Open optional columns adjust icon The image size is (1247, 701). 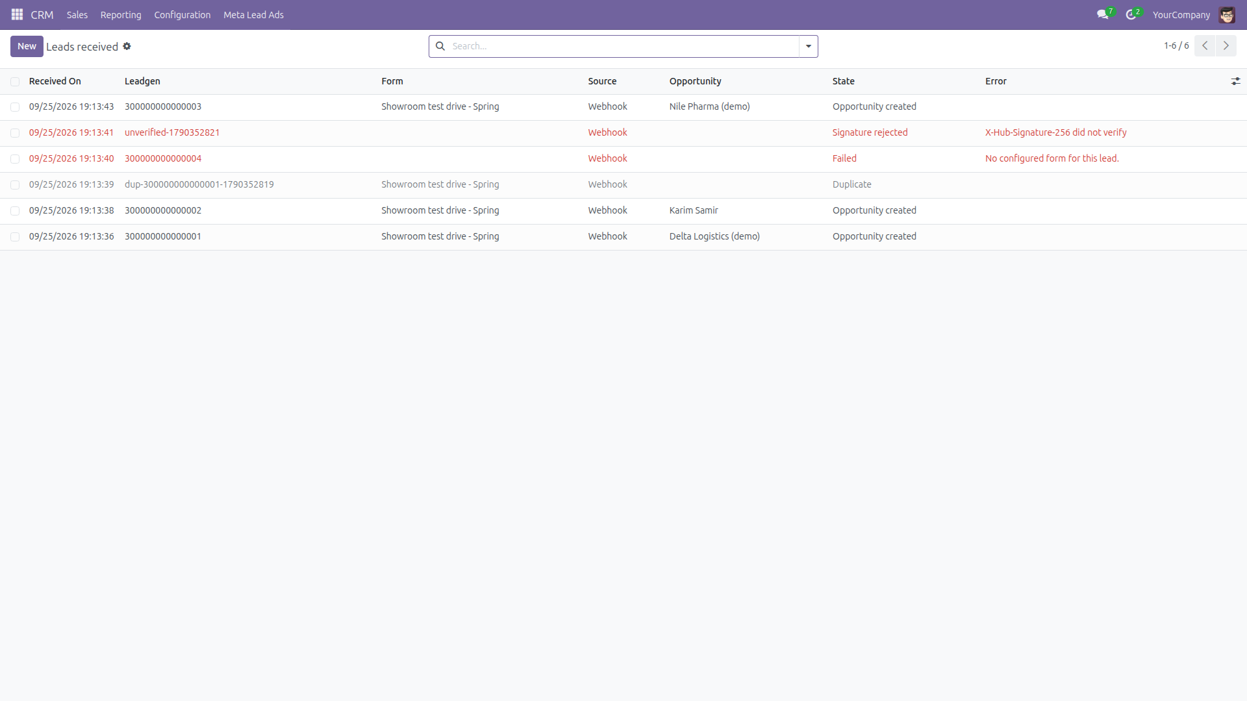(1235, 81)
